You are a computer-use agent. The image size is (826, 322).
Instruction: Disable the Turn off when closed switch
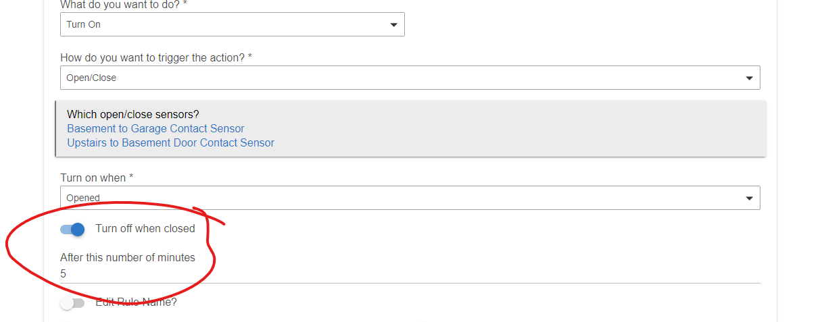(x=72, y=229)
